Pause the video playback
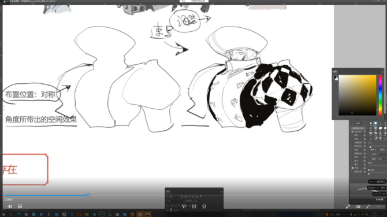387x217 pixels. point(194,207)
